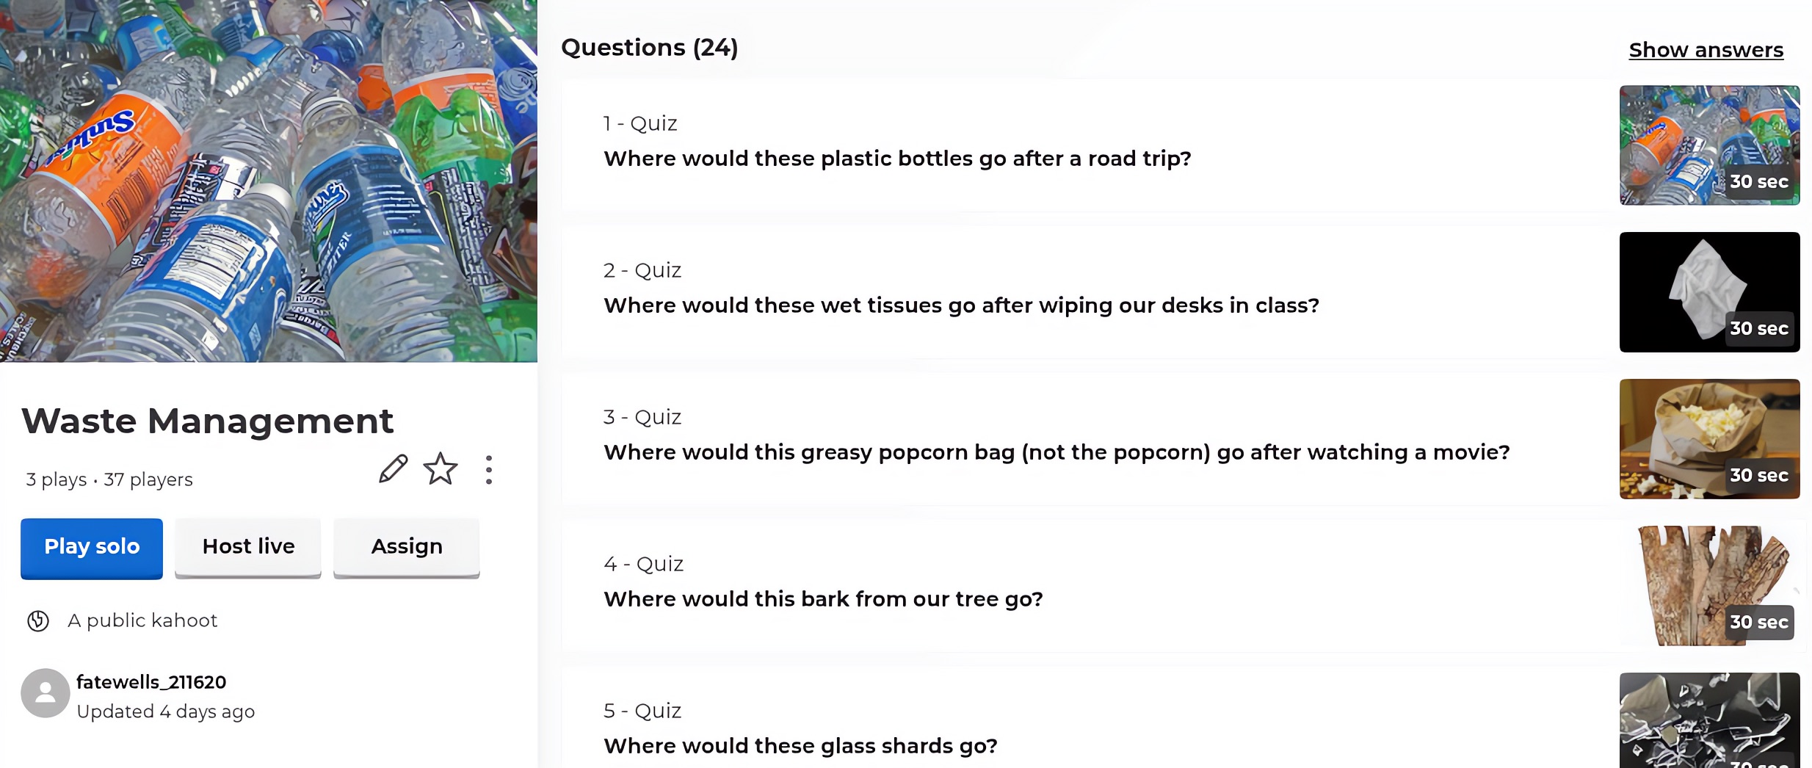Toggle answer visibility with Show answers

pos(1706,49)
